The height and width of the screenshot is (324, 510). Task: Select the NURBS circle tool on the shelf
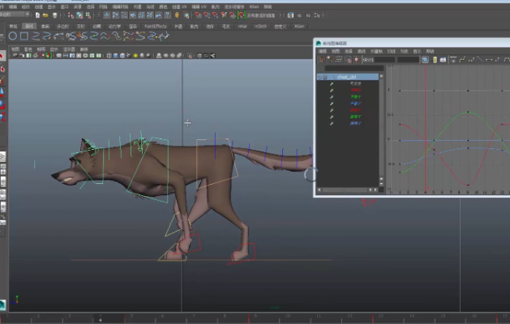pos(12,36)
